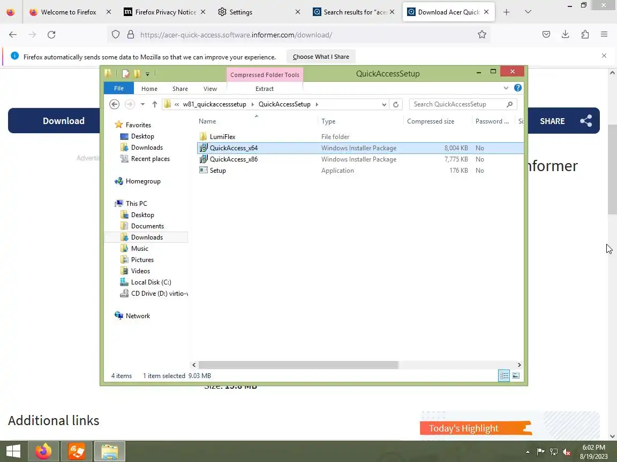This screenshot has width=617, height=462.
Task: Switch to details view icon
Action: tap(504, 375)
